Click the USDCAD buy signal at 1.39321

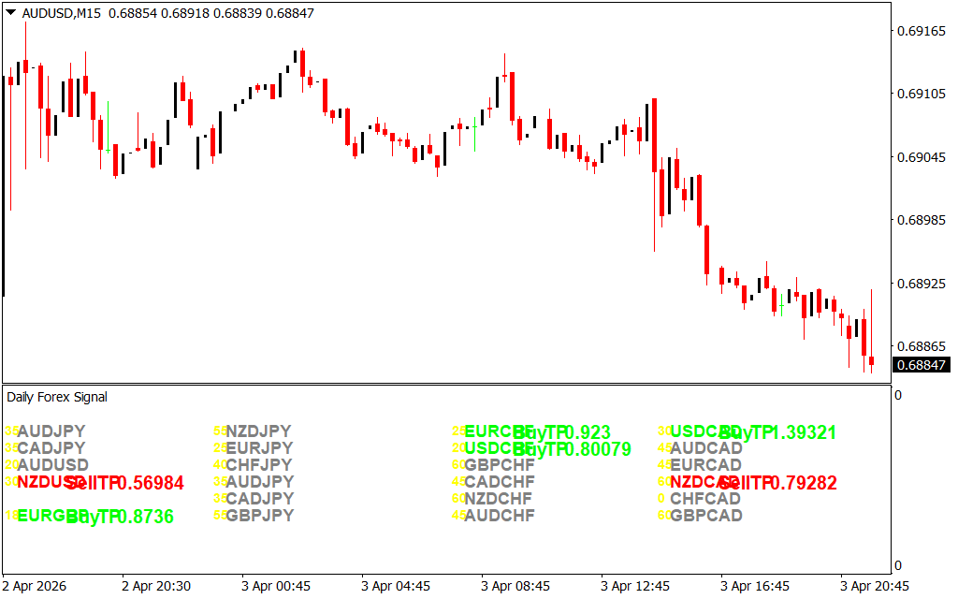pos(753,431)
